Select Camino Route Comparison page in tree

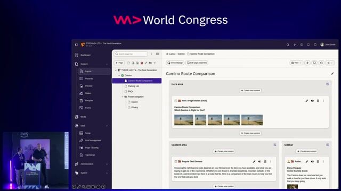pos(137,81)
